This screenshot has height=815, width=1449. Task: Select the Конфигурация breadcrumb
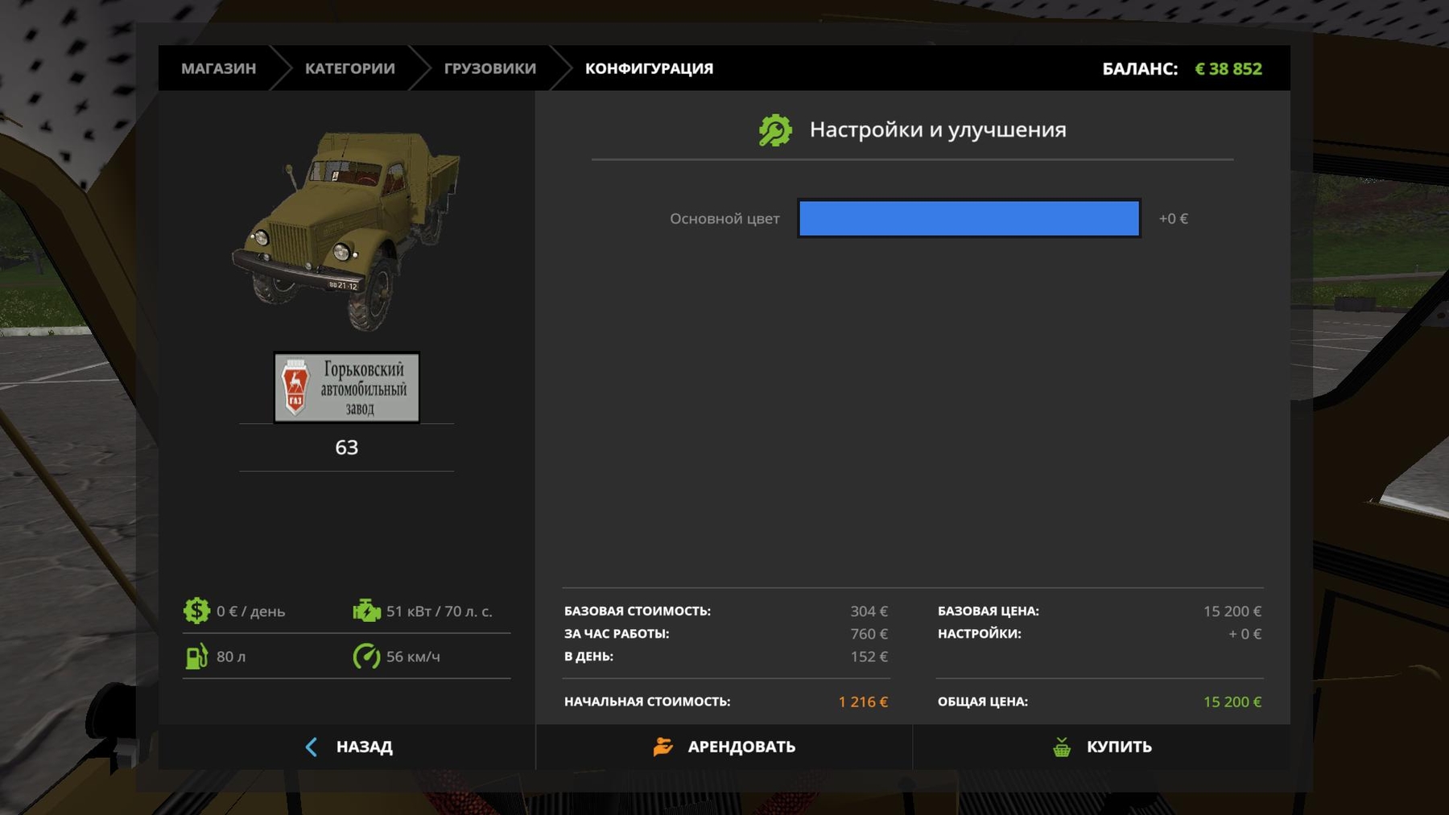click(649, 68)
